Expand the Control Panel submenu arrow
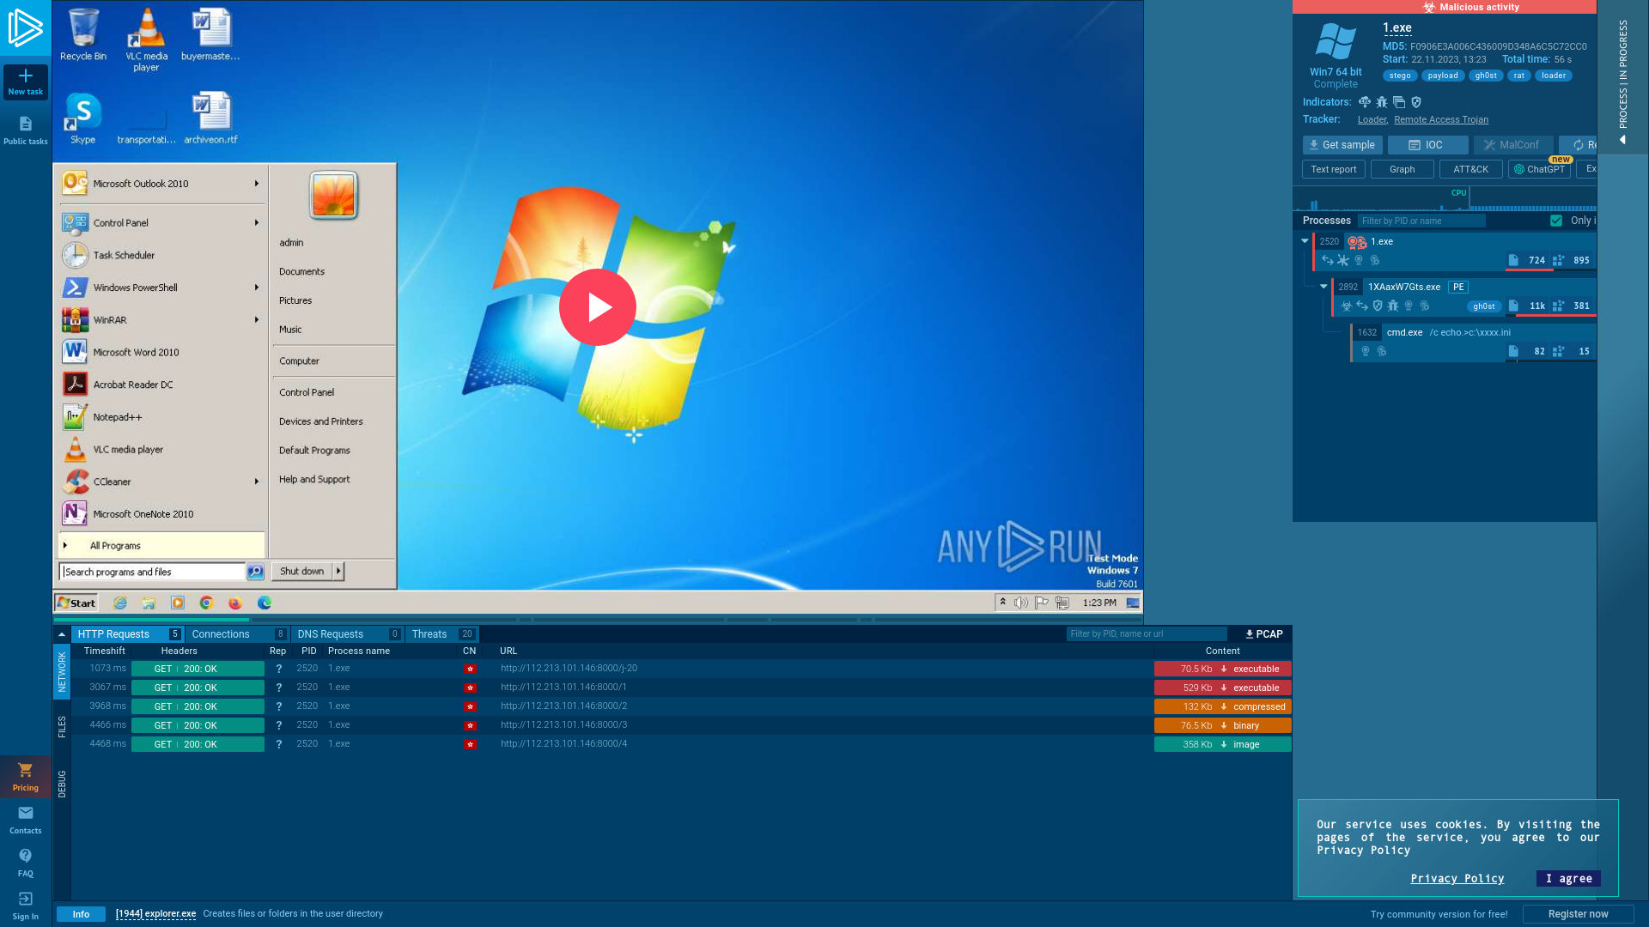1649x927 pixels. coord(257,223)
